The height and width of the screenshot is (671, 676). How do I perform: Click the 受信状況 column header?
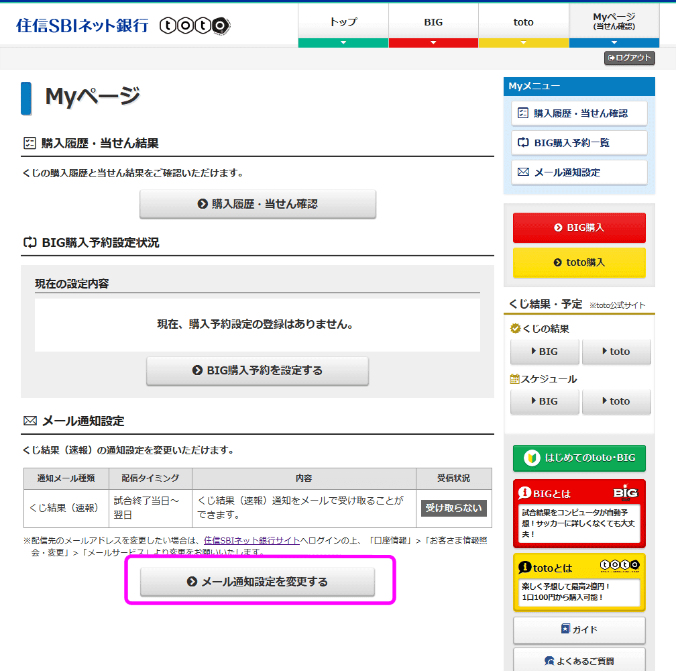point(453,478)
